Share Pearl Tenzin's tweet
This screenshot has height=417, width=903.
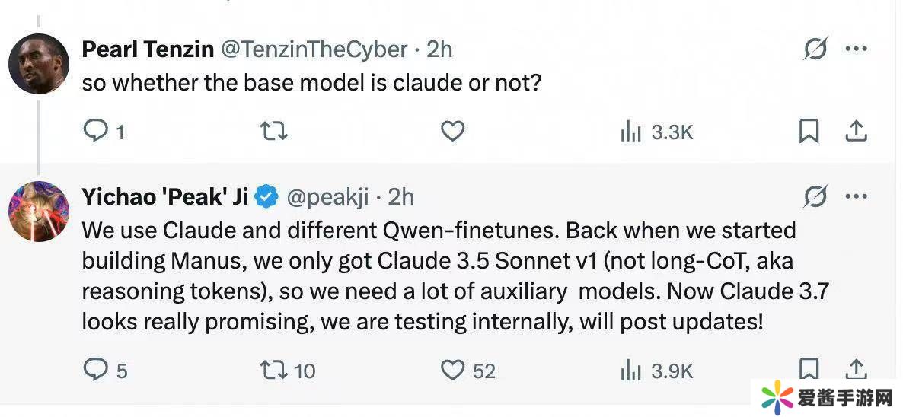(857, 132)
